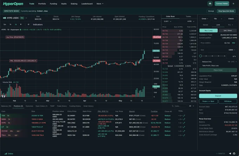Viewport: 239px width, 156px height.
Task: Go to the Vaults page
Action: point(64,4)
